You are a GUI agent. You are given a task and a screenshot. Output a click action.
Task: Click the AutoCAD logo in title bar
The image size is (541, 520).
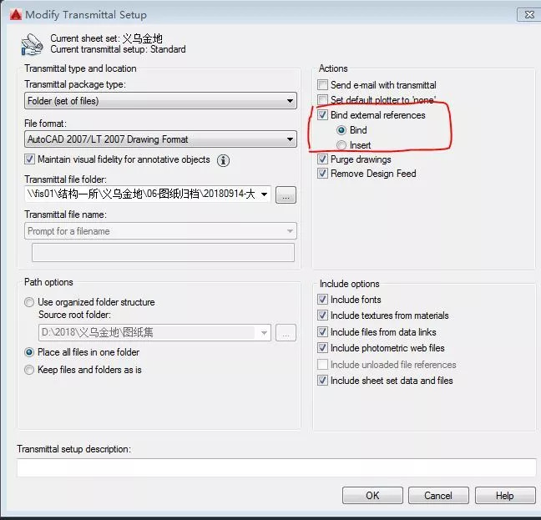[14, 14]
